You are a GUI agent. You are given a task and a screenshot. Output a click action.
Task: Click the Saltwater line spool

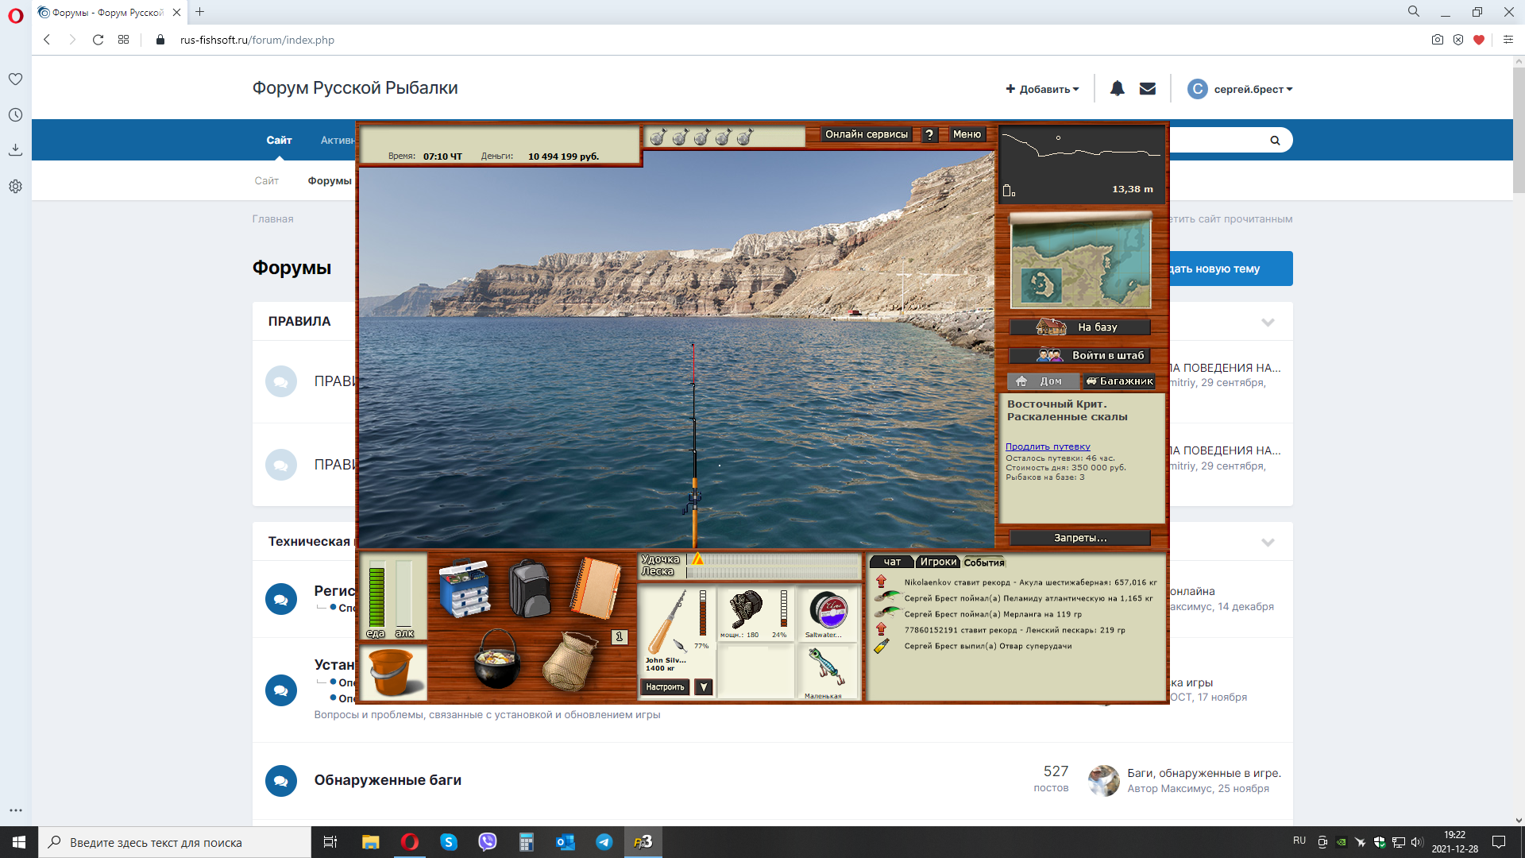[828, 613]
